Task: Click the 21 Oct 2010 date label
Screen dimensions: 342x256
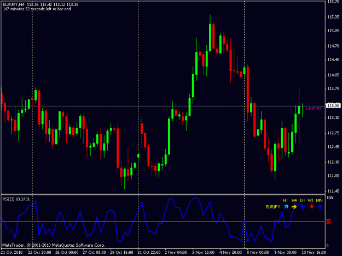Action: 11,253
